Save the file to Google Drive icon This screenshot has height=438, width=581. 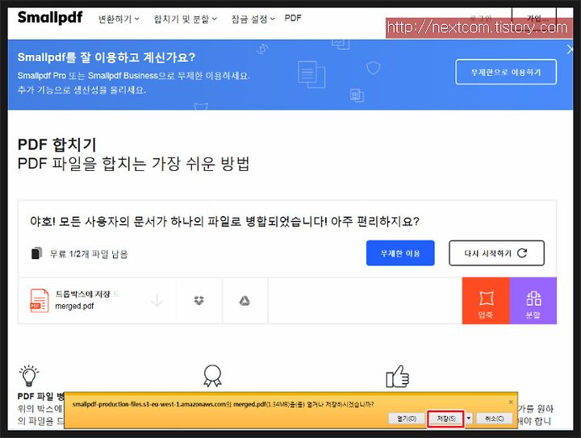coord(245,301)
